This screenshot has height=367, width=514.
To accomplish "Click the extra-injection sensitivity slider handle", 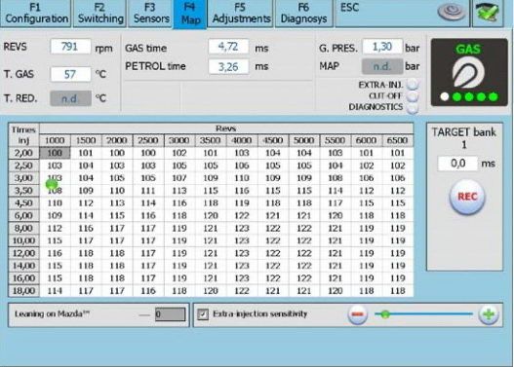I will point(385,314).
